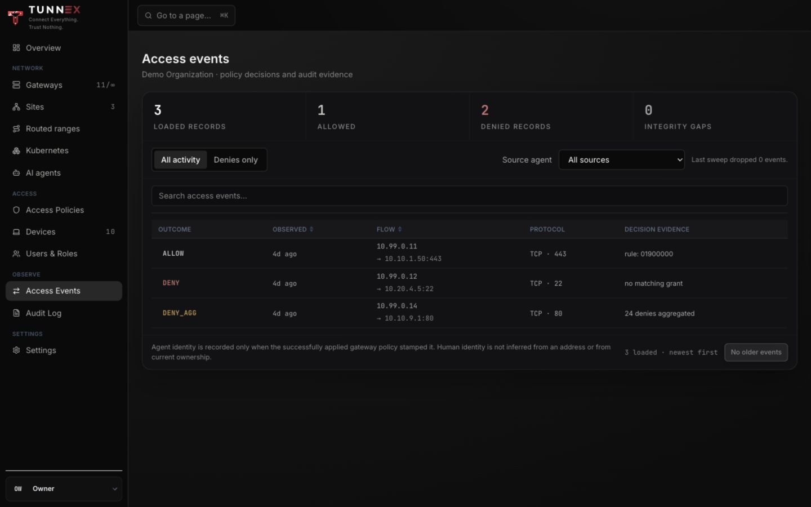Viewport: 811px width, 507px height.
Task: Go to Gateways in sidebar
Action: coord(64,85)
